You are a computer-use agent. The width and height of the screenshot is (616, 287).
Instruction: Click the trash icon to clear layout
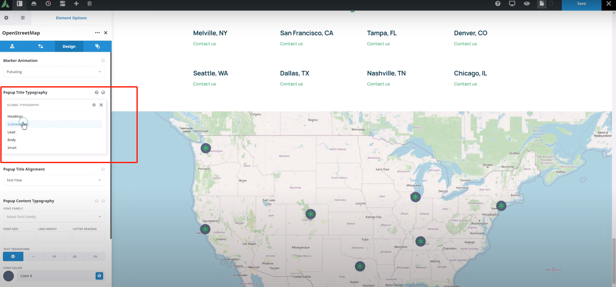point(89,4)
